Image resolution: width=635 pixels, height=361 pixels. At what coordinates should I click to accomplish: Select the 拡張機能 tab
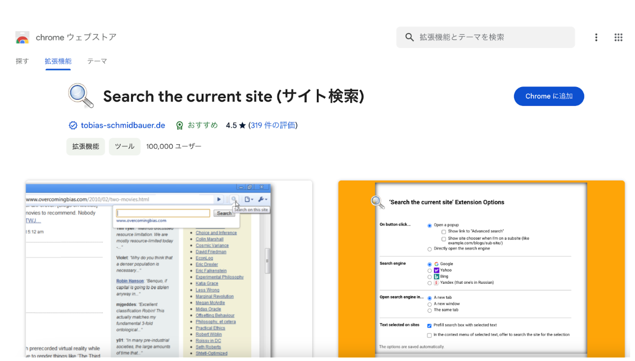(x=58, y=61)
